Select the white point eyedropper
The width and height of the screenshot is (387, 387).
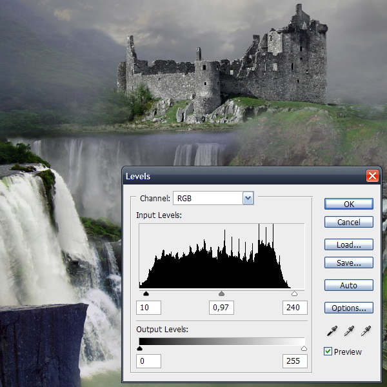pos(366,331)
